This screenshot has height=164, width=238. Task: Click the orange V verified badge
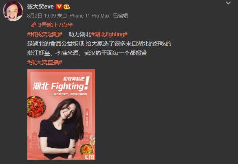coord(59,7)
